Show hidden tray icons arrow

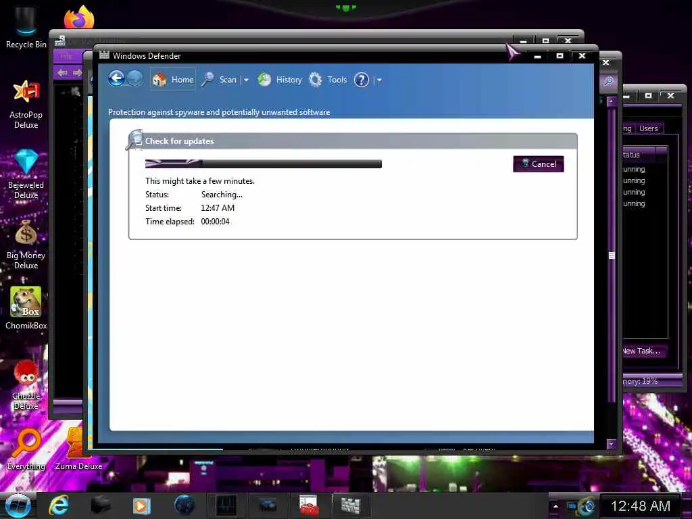coord(555,506)
